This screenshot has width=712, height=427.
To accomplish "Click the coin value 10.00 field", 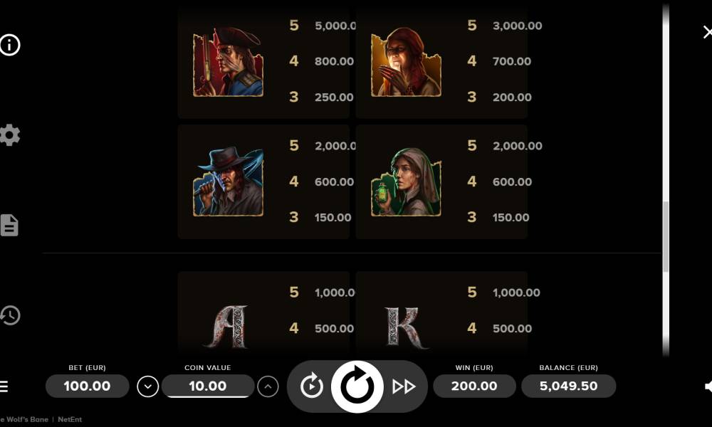I will 208,386.
